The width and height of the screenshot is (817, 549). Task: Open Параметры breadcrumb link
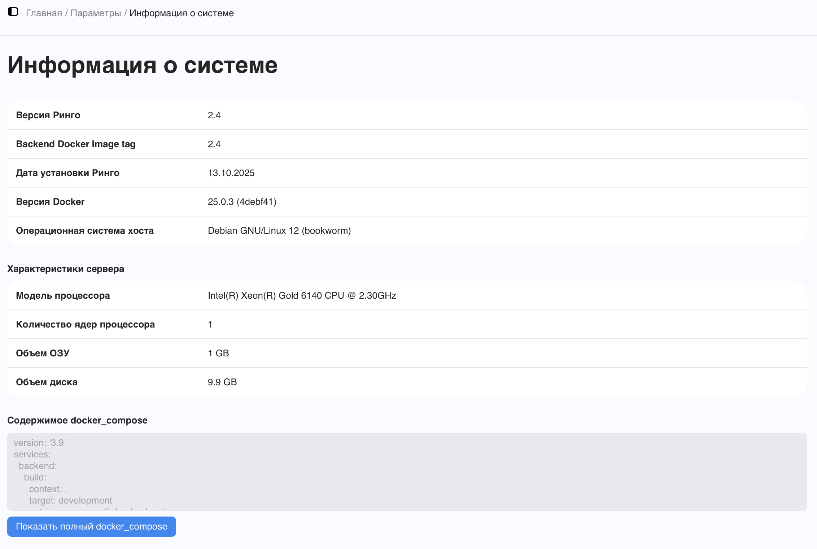pyautogui.click(x=96, y=13)
